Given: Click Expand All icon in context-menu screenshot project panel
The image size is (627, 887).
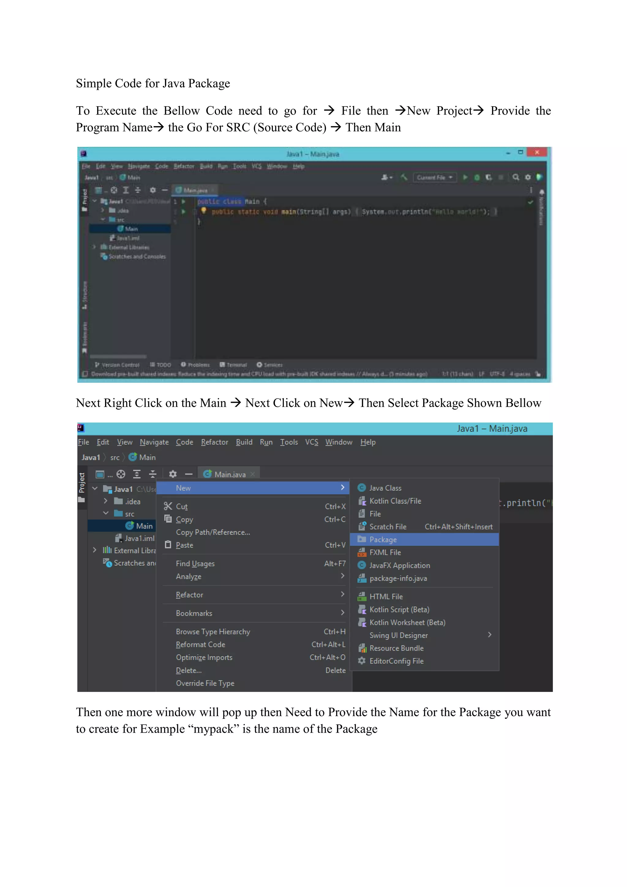Looking at the screenshot, I should pyautogui.click(x=137, y=474).
